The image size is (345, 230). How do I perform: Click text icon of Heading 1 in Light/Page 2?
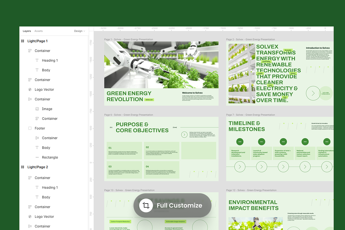(37, 187)
